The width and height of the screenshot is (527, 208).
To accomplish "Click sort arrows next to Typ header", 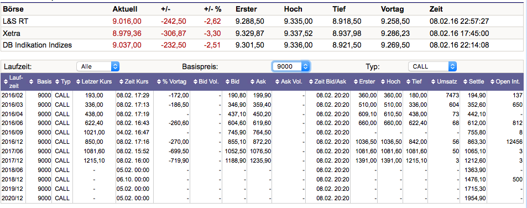I will pos(58,81).
